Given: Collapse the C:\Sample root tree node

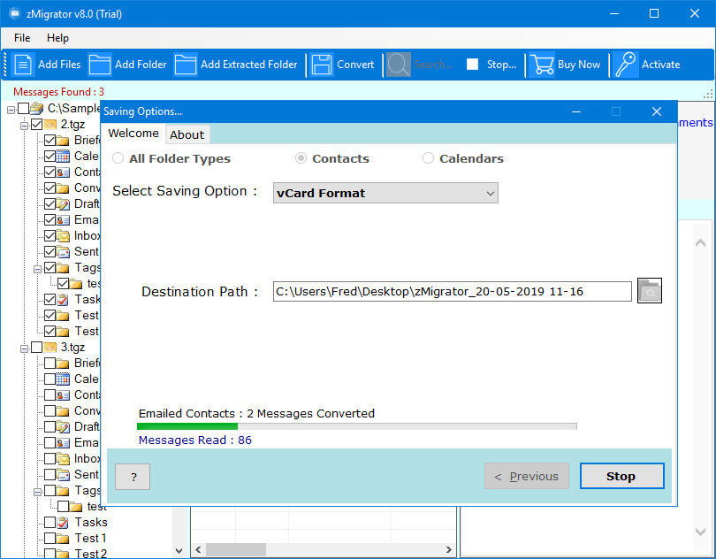Looking at the screenshot, I should (11, 110).
